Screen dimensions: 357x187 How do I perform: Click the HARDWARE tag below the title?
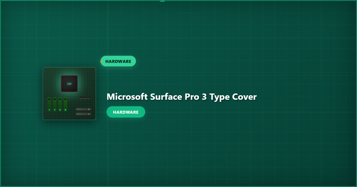126,112
